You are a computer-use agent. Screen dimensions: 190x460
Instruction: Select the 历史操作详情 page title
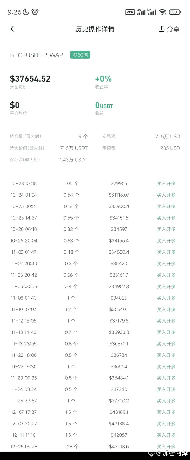(x=95, y=29)
